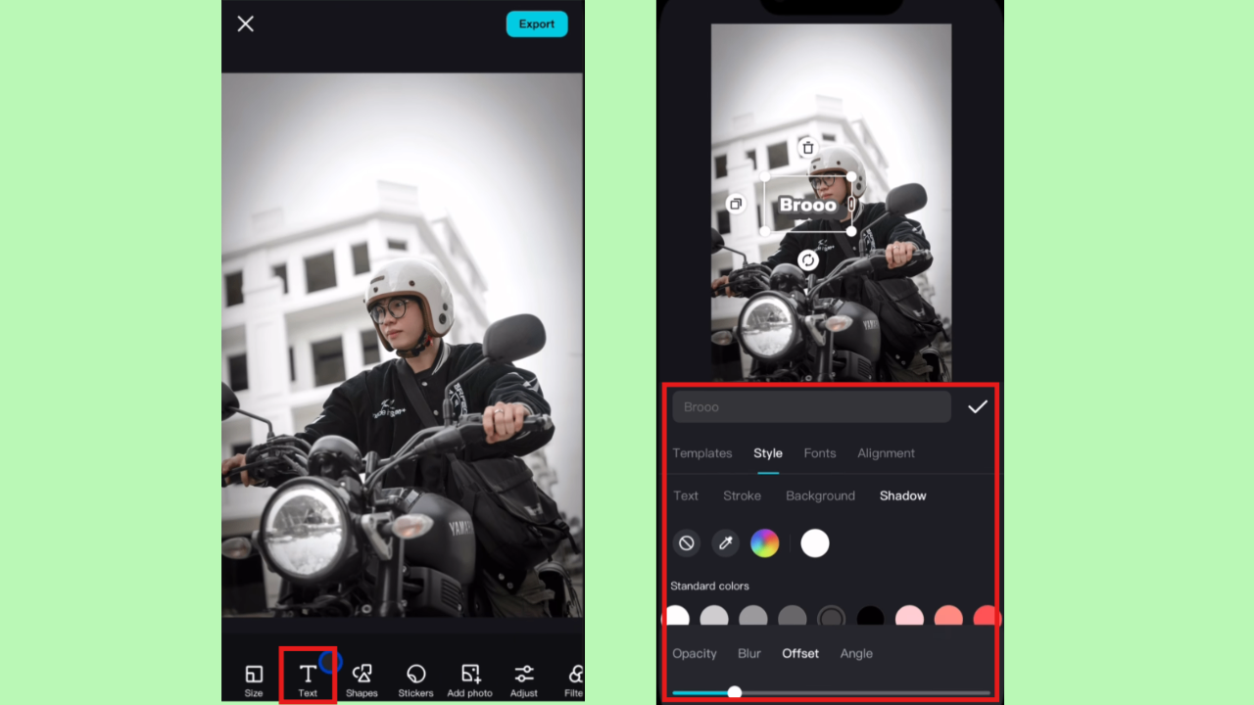1254x705 pixels.
Task: Pick a shadow color with the eyedropper
Action: [x=725, y=543]
